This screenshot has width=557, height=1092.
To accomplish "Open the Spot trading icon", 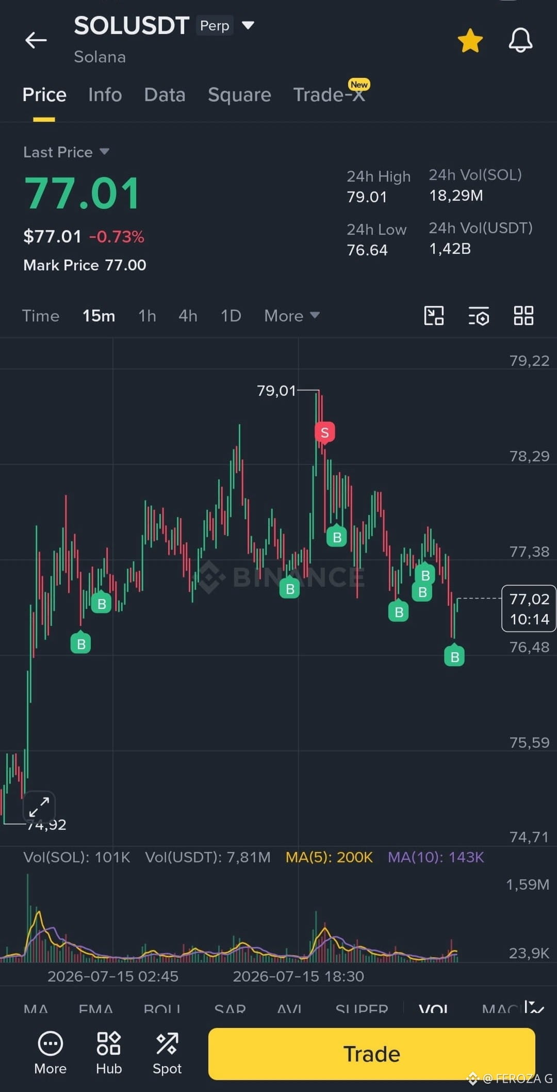I will coord(167,1053).
